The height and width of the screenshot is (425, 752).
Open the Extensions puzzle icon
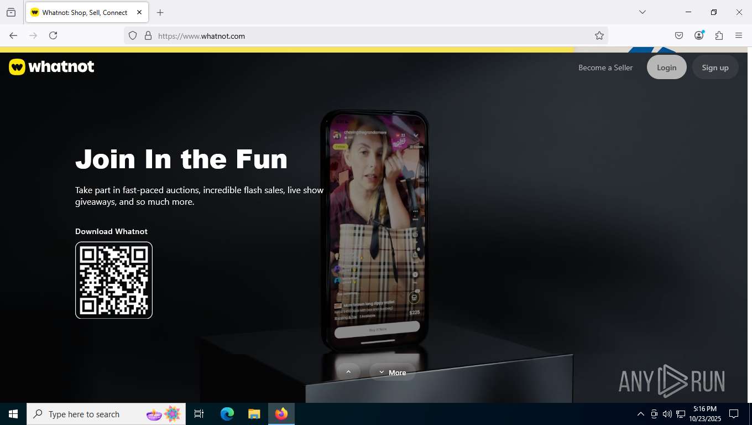[719, 35]
